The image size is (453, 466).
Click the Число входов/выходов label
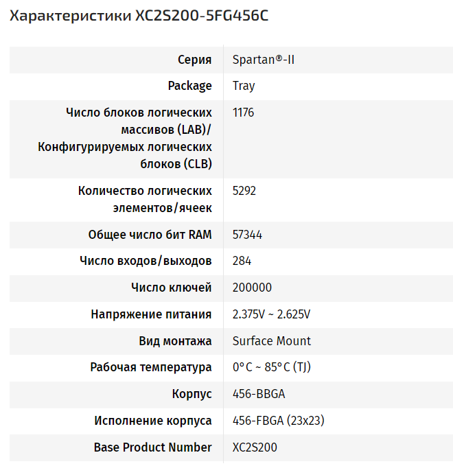point(146,261)
